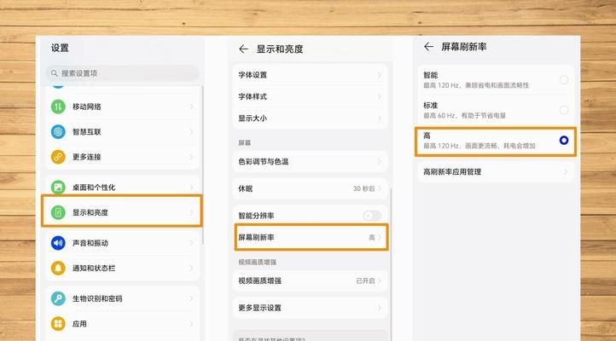Viewport: 616px width, 341px height.
Task: Click the 更多显示设置 row
Action: click(310, 308)
